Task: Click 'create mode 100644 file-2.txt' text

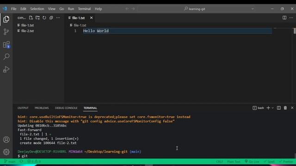Action: pyautogui.click(x=48, y=143)
